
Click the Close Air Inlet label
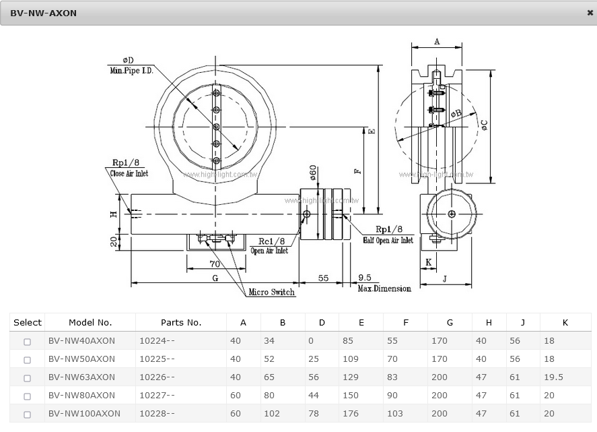pos(129,174)
